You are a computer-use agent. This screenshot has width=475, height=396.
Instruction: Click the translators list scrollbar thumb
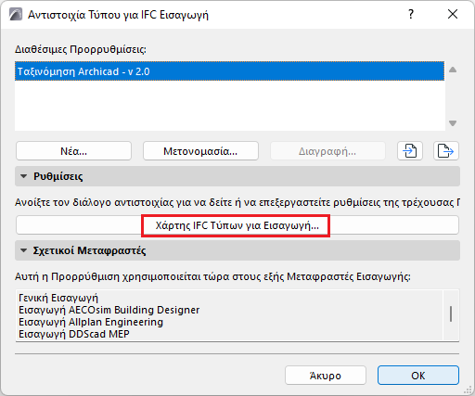coord(451,313)
